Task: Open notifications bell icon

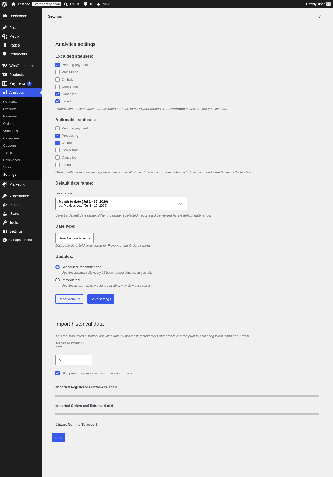Action: tap(320, 16)
